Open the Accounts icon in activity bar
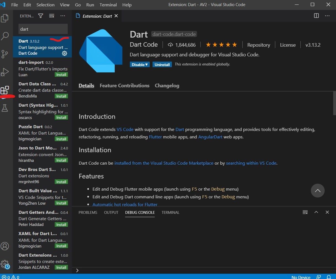336x279 pixels. (x=5, y=246)
